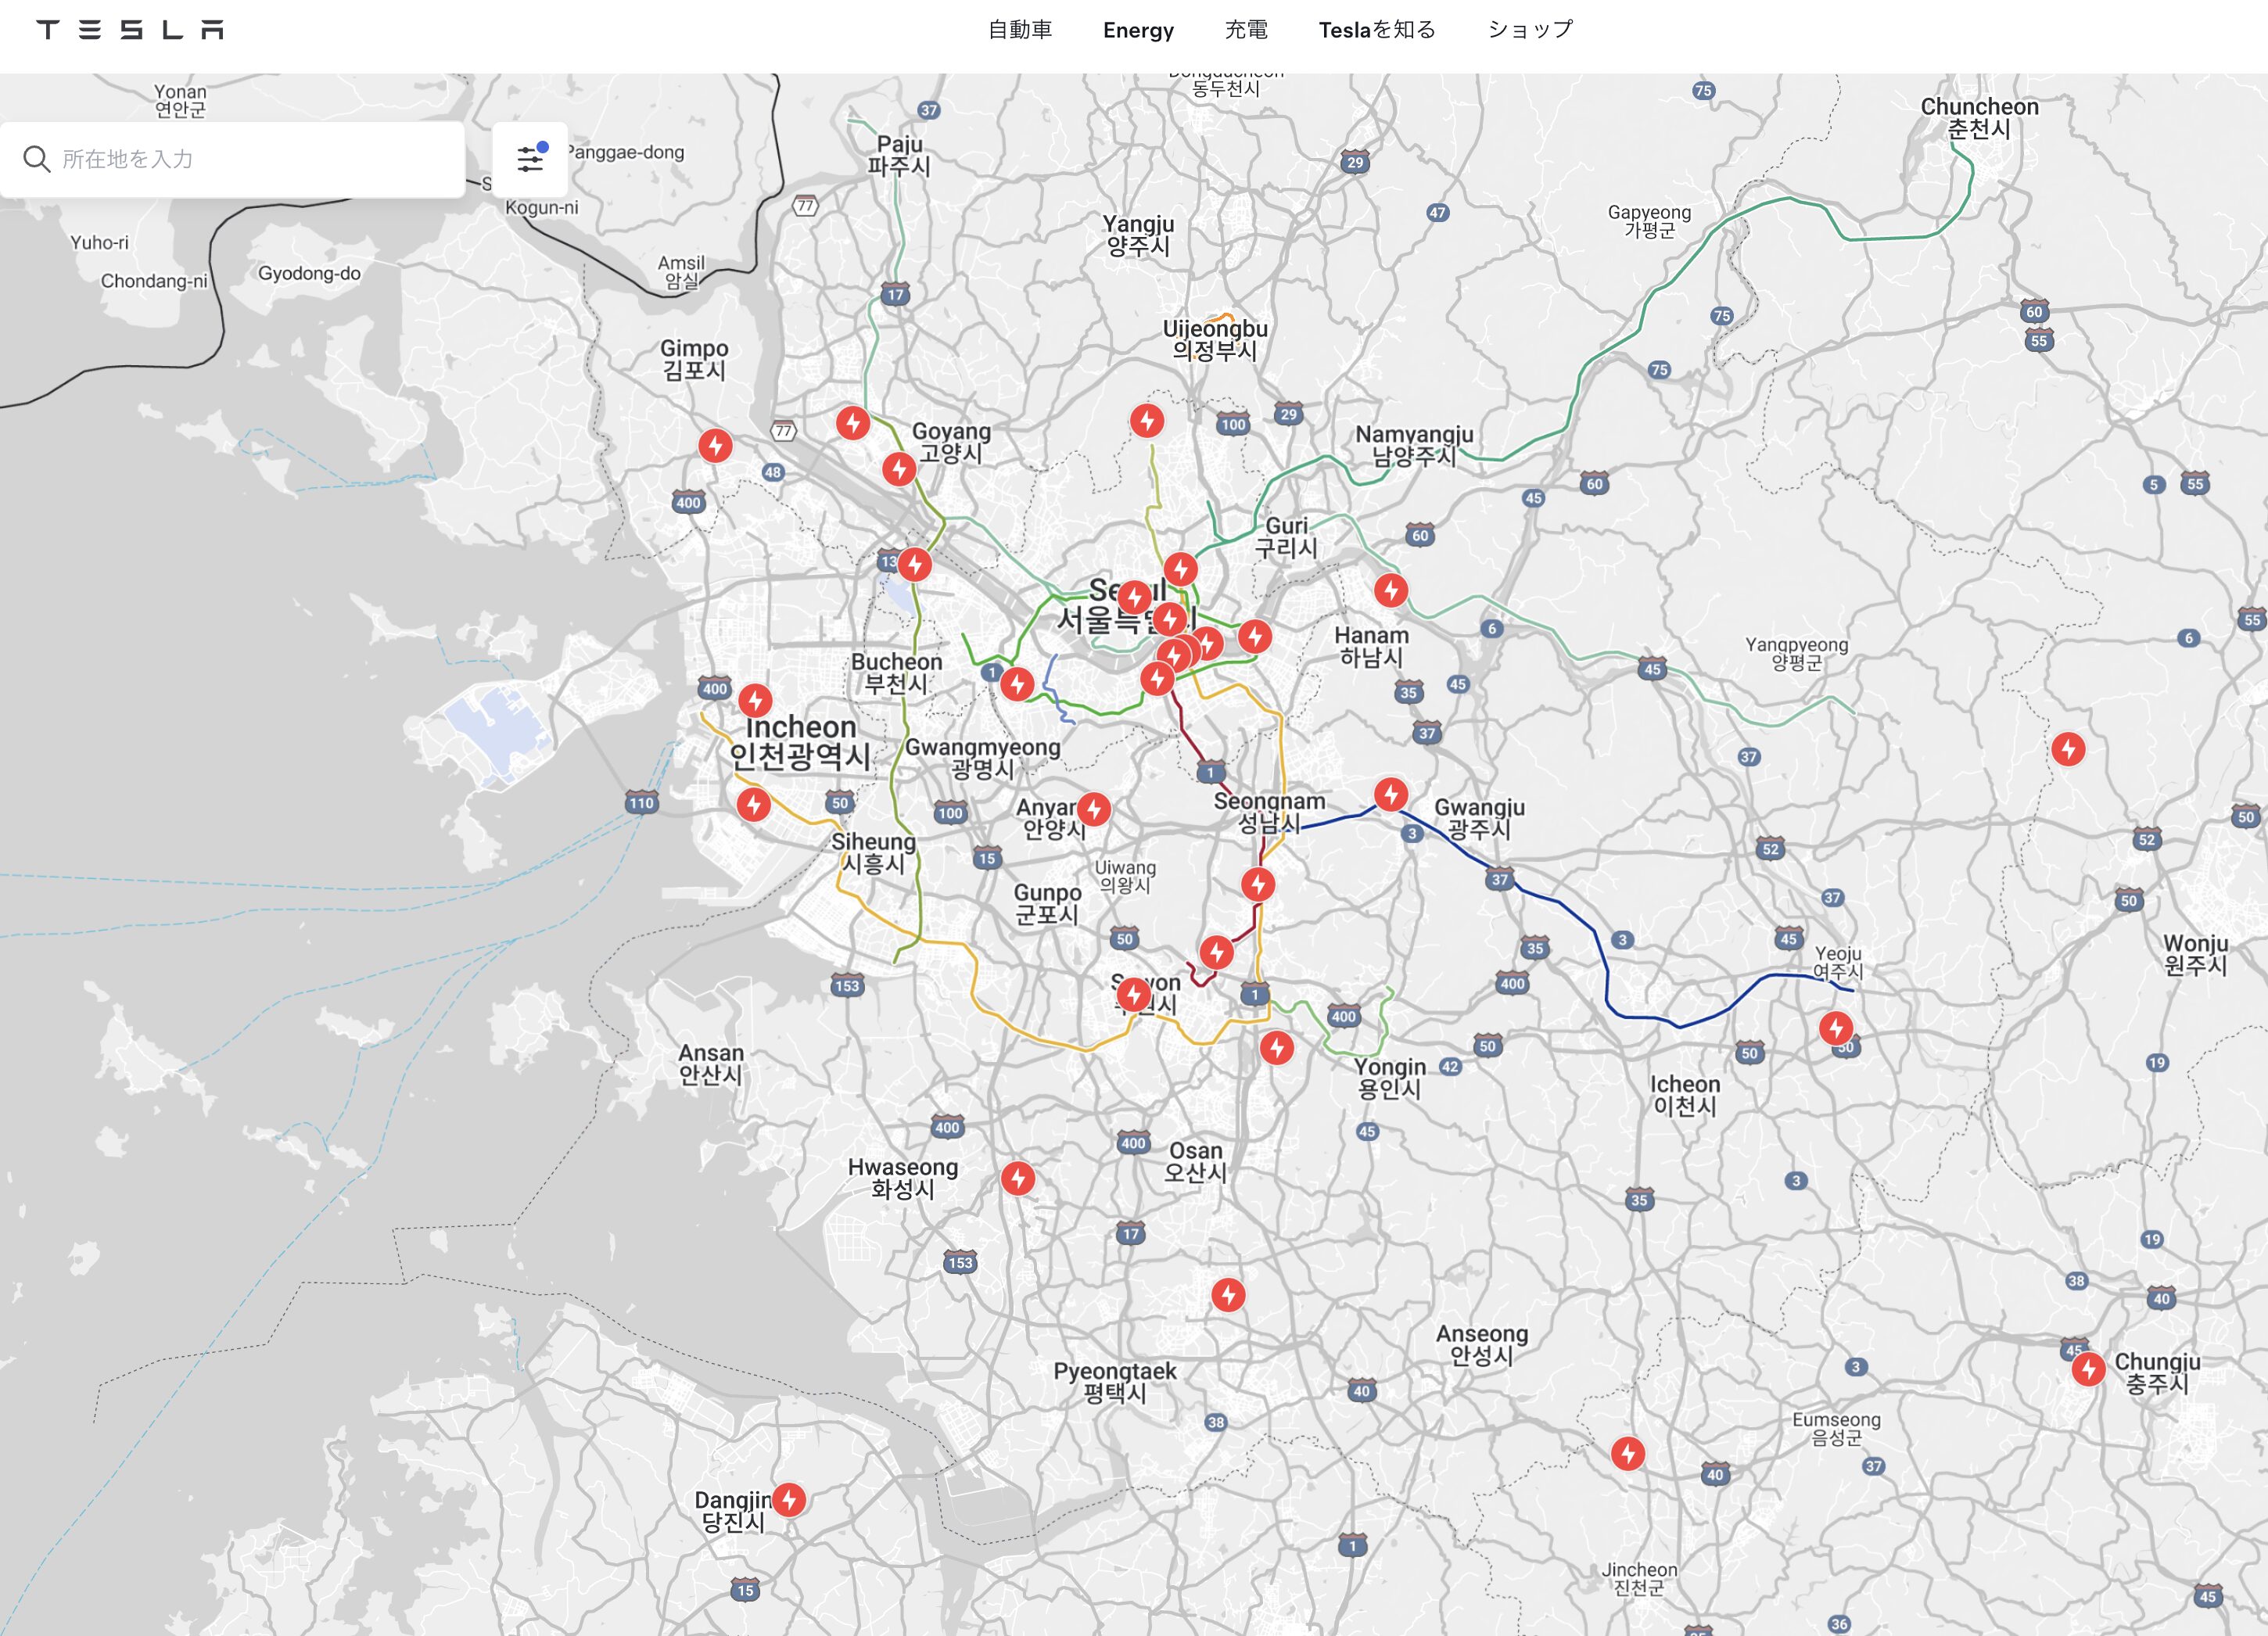2268x1636 pixels.
Task: Select the Supercharger pin near Hwaseong
Action: click(1018, 1178)
